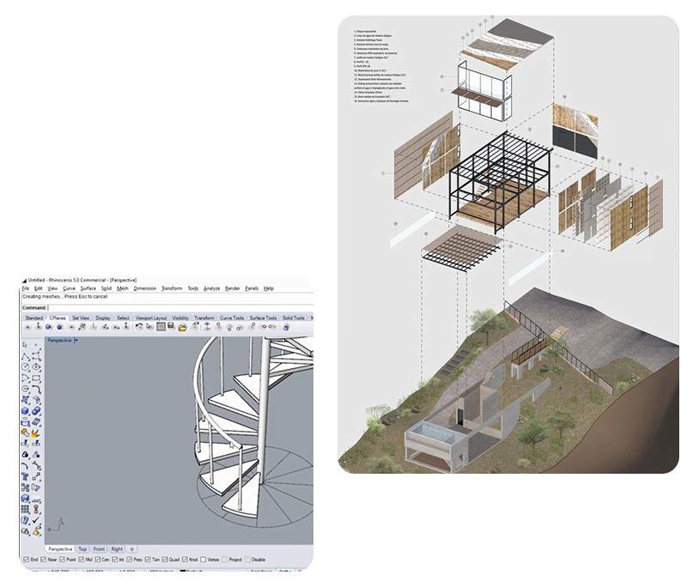The image size is (699, 587).
Task: Open the Analyze menu
Action: pos(211,288)
